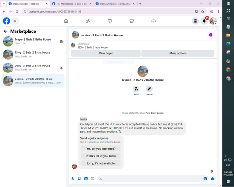Open conversation information purple icon
The image size is (234, 187).
pyautogui.click(x=211, y=35)
